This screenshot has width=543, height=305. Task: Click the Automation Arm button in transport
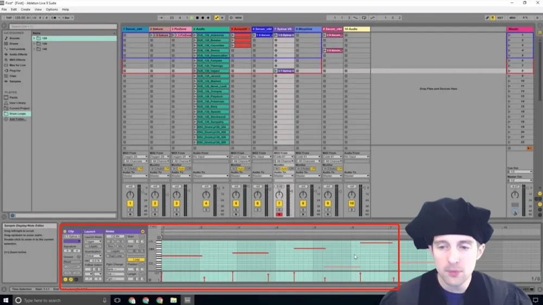pyautogui.click(x=217, y=18)
